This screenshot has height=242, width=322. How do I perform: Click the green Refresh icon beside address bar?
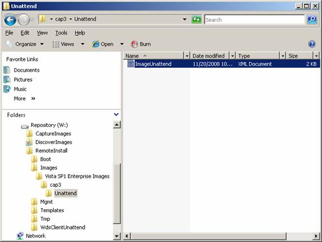coord(196,20)
